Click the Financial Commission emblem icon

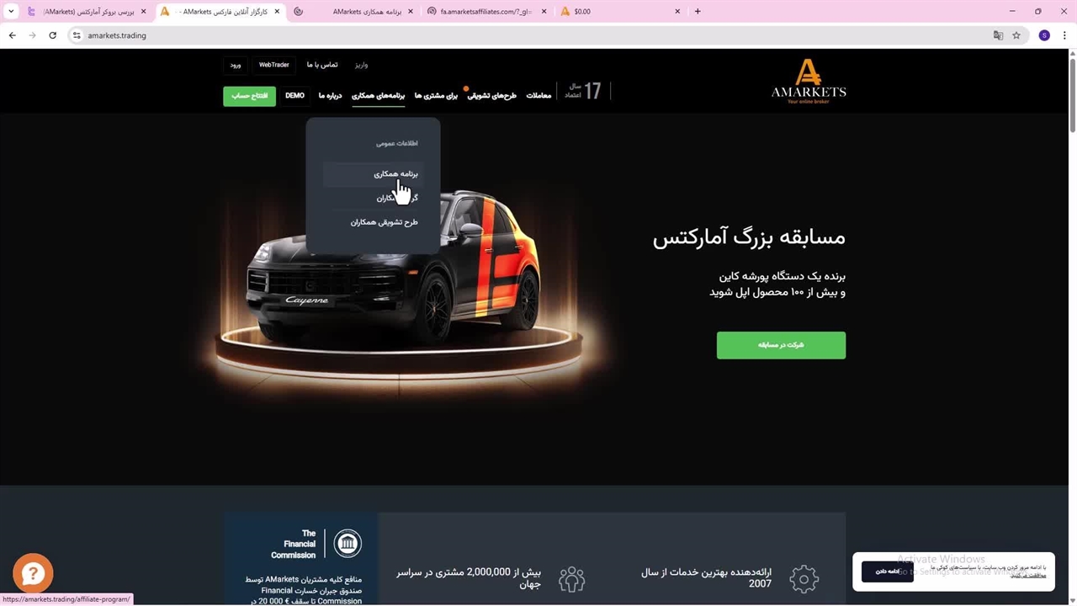(x=347, y=544)
